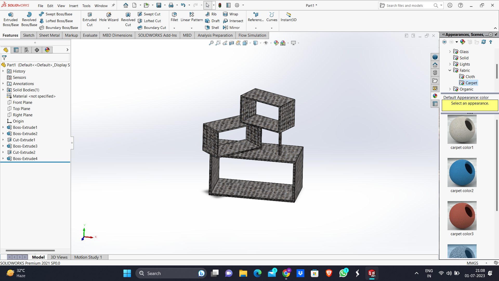Collapse the Fabric appearances folder
The height and width of the screenshot is (281, 499).
point(450,70)
